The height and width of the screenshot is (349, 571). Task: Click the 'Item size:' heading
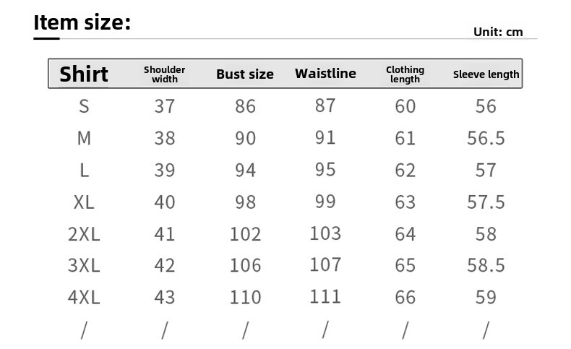coord(82,22)
